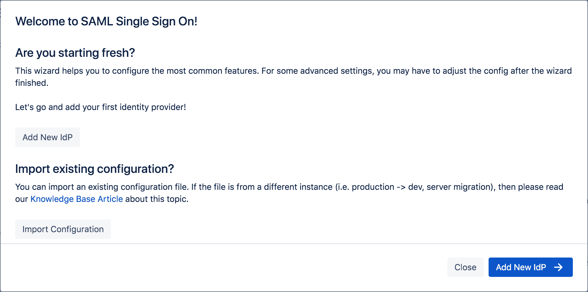This screenshot has width=588, height=292.
Task: Click the arrow icon inside the blue button
Action: [559, 267]
